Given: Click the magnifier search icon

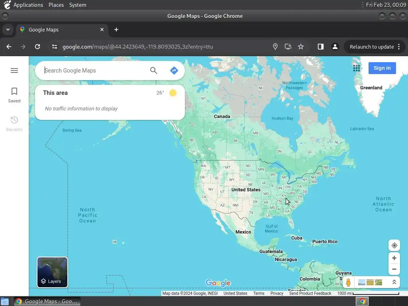Looking at the screenshot, I should pos(153,71).
